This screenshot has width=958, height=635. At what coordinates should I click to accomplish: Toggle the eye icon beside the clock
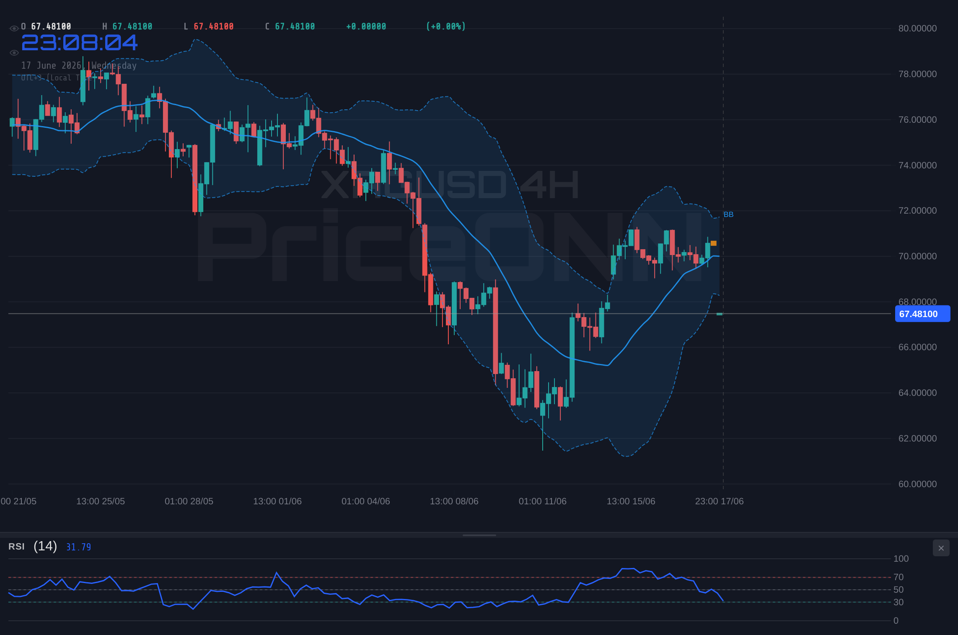14,53
